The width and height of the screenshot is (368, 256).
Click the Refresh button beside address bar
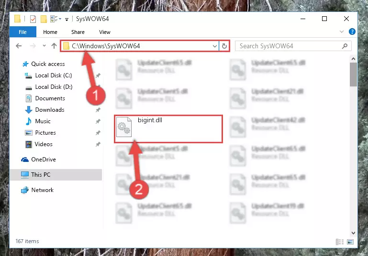pyautogui.click(x=224, y=46)
